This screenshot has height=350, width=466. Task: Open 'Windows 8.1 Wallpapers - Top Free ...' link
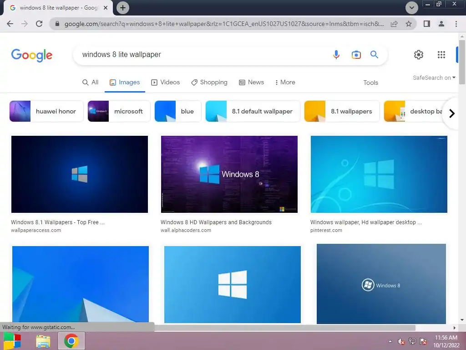tap(58, 222)
